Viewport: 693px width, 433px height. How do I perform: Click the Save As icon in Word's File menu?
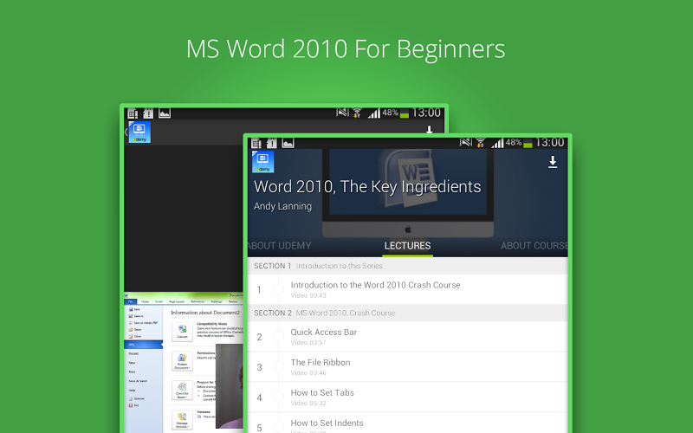point(131,316)
